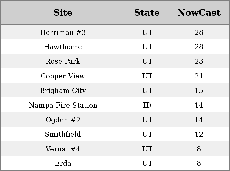230x171 pixels.
Task: Click the NowCast value 12
Action: click(x=199, y=134)
